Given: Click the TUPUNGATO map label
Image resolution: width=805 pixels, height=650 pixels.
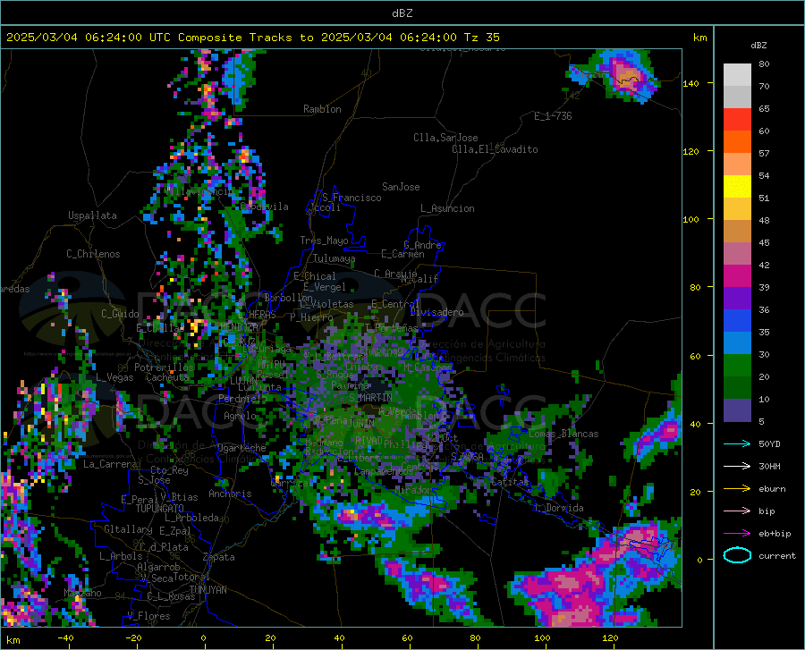Looking at the screenshot, I should click(x=160, y=509).
